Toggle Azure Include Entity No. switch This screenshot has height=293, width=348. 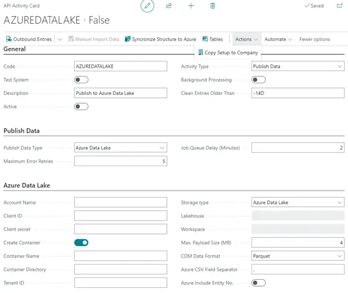click(258, 283)
